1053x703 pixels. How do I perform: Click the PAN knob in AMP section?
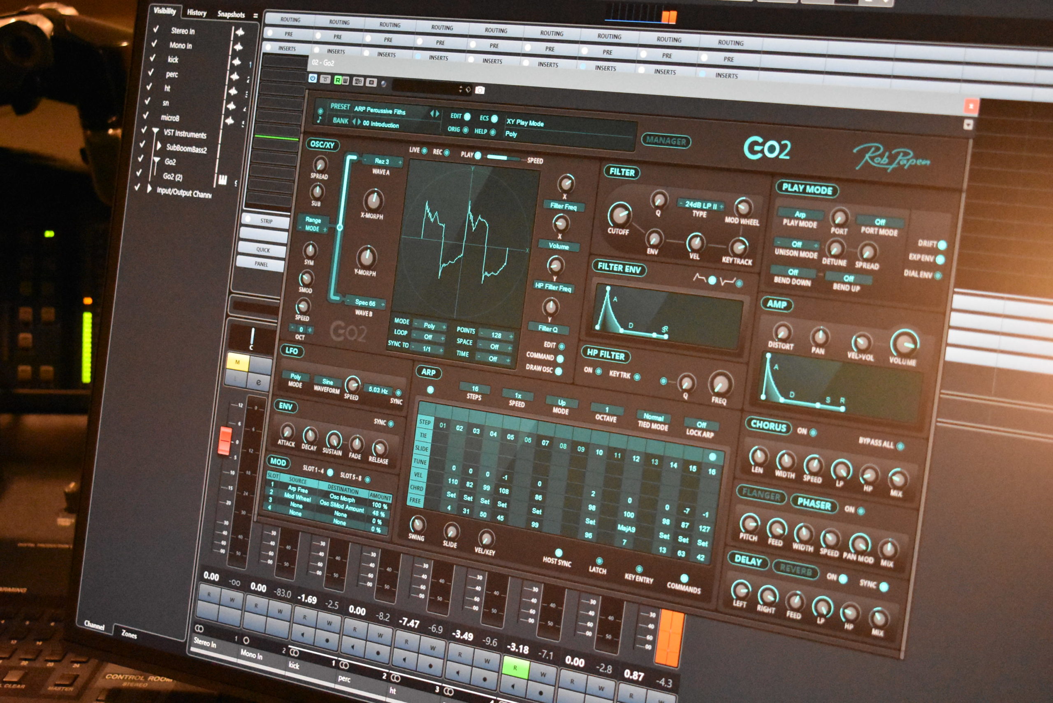[x=820, y=337]
